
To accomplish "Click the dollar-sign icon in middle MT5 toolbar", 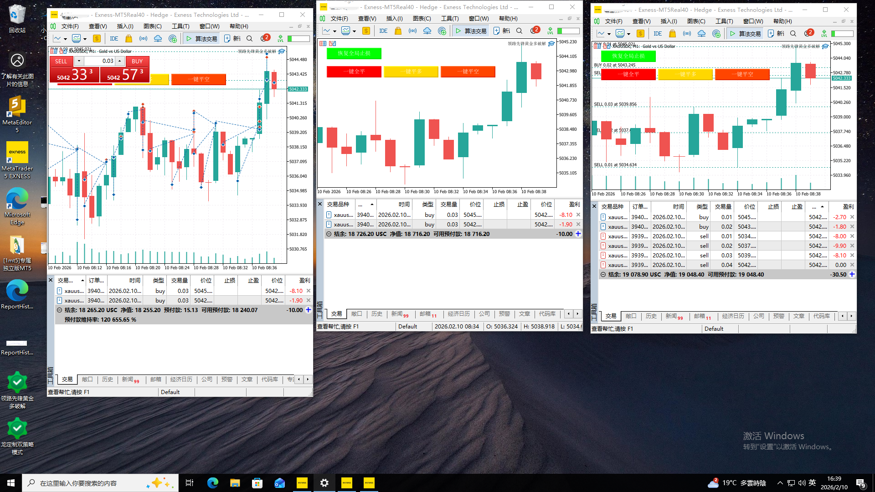I will (366, 31).
